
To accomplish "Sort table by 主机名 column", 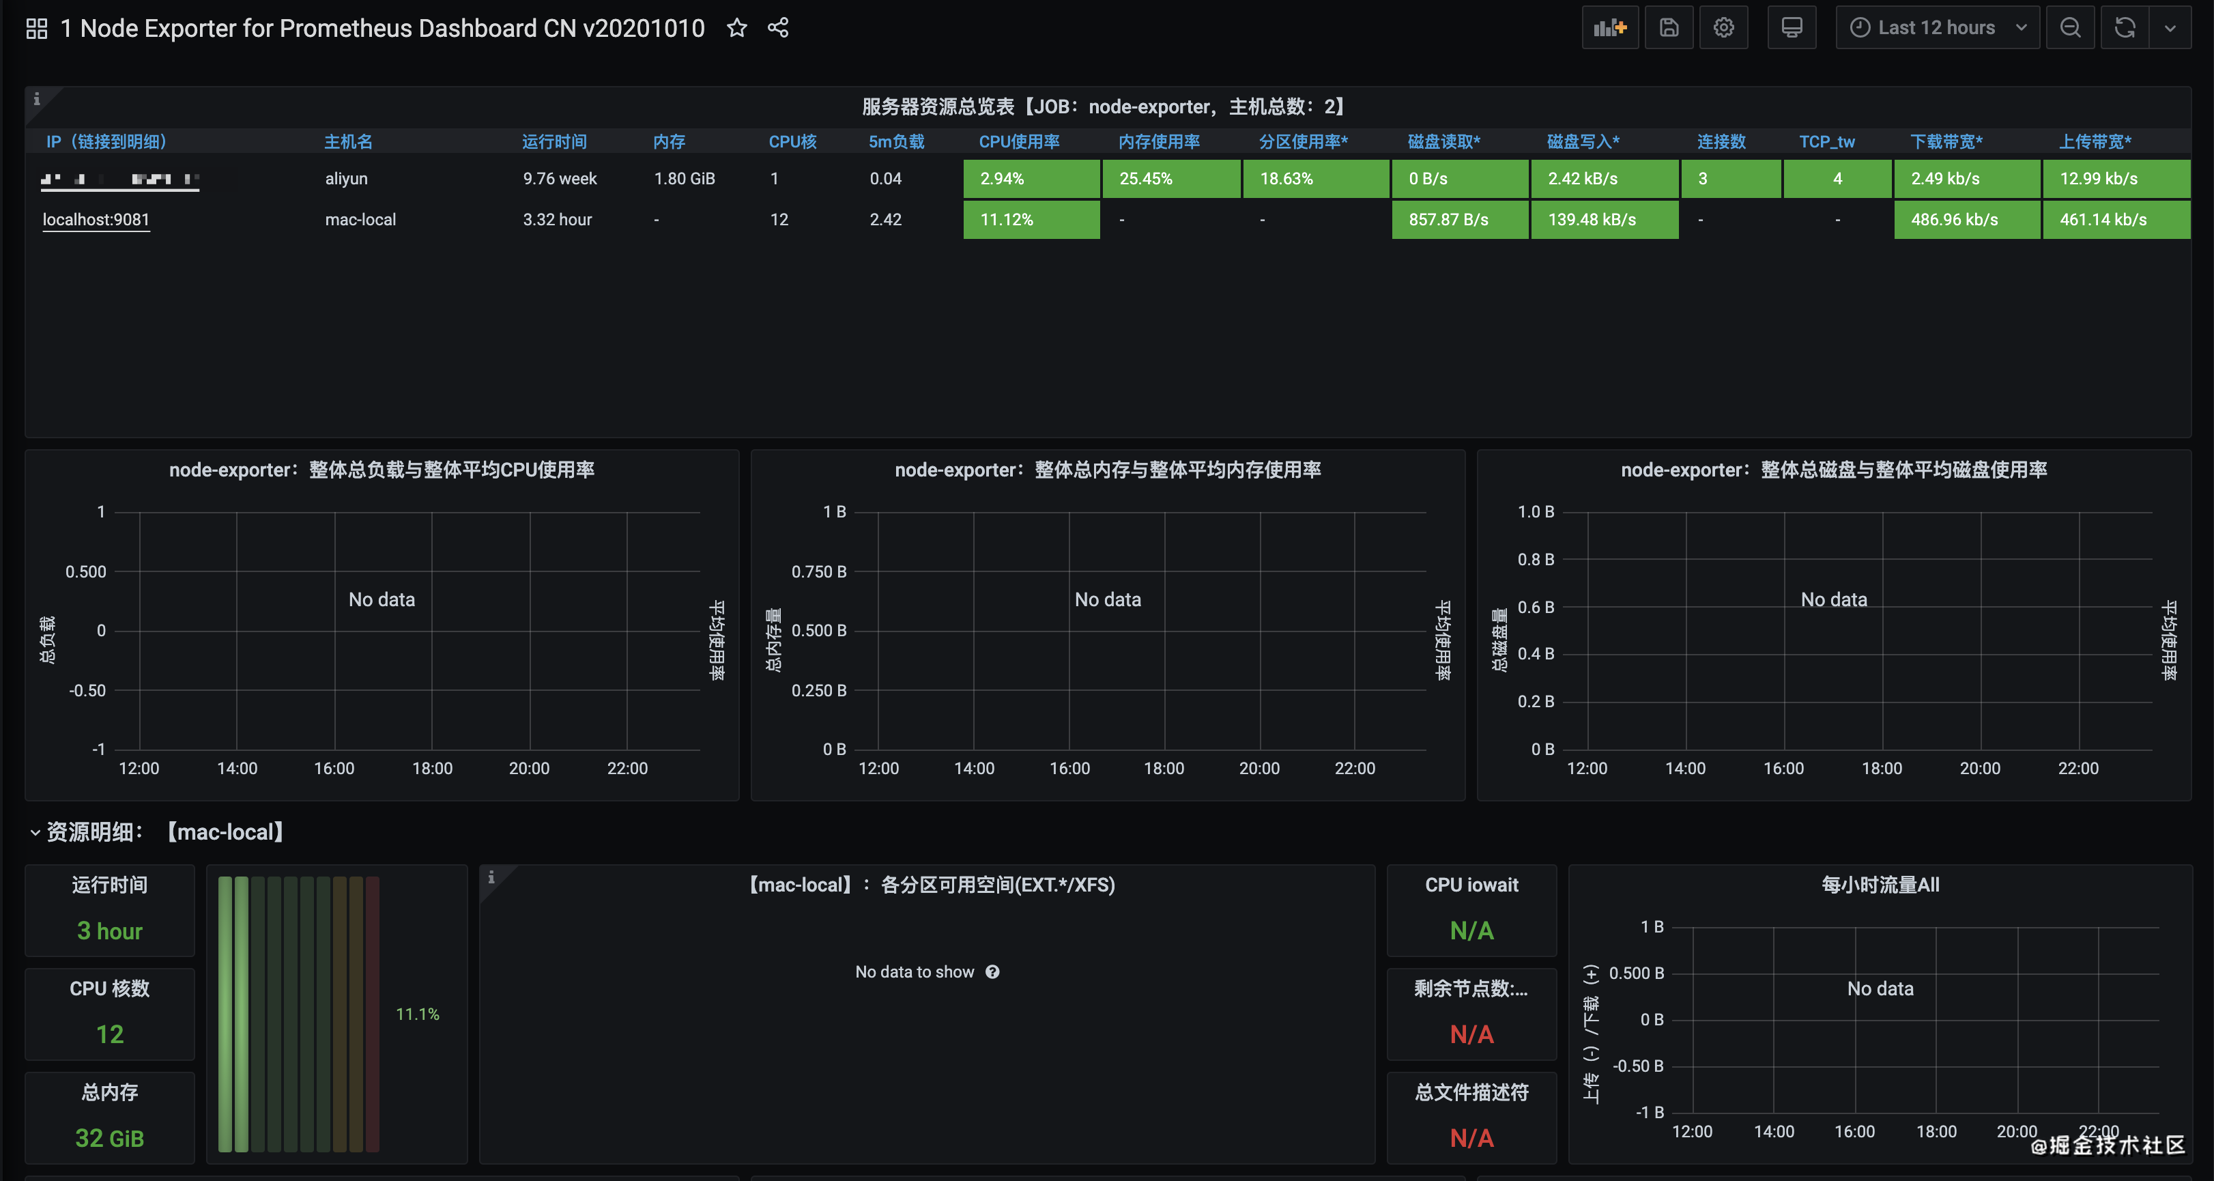I will click(x=348, y=142).
